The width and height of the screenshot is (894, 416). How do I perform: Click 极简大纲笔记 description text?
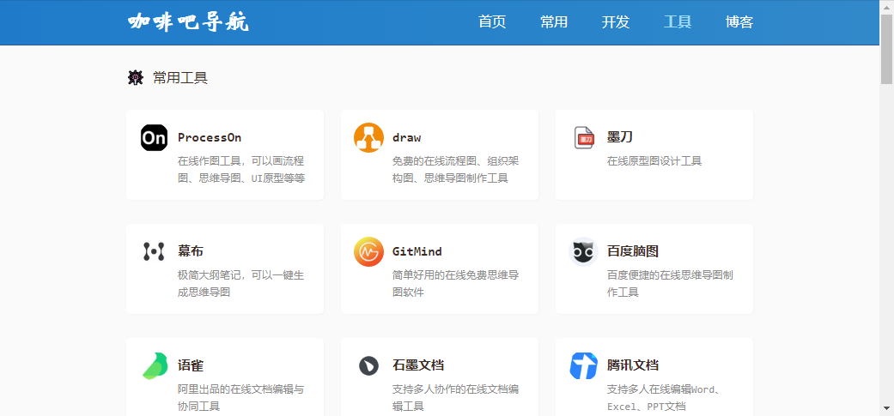(x=240, y=283)
